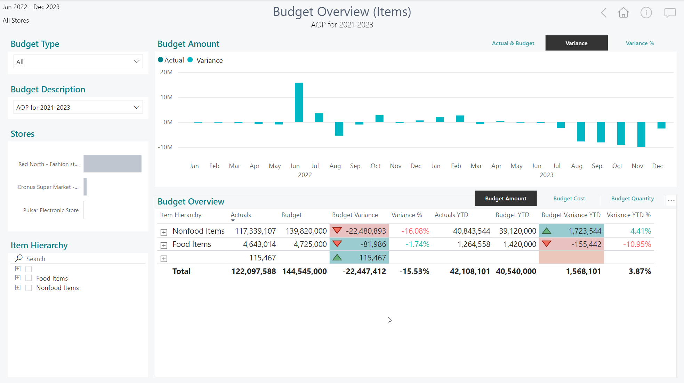
Task: Check the Nonfood Items checkbox
Action: [x=29, y=288]
